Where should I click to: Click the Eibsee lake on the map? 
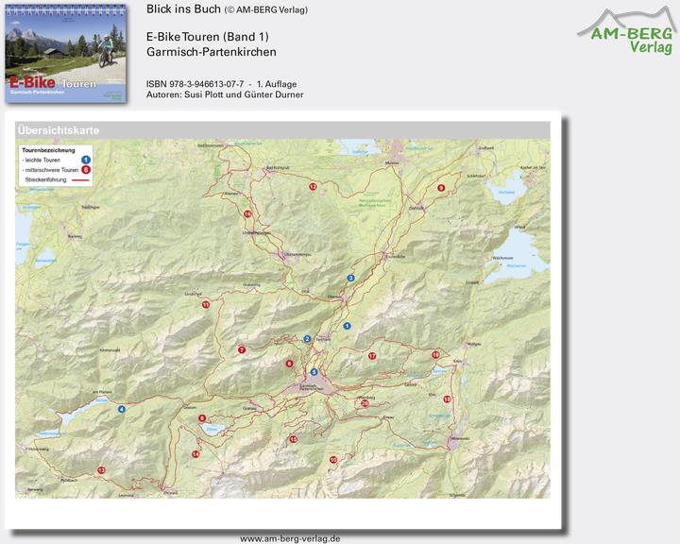click(212, 429)
